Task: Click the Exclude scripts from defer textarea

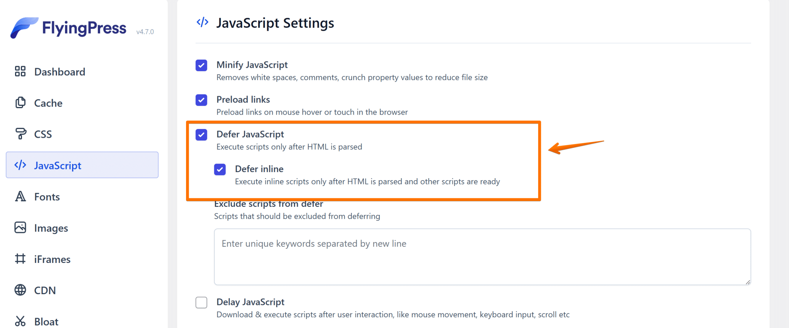Action: click(x=482, y=257)
